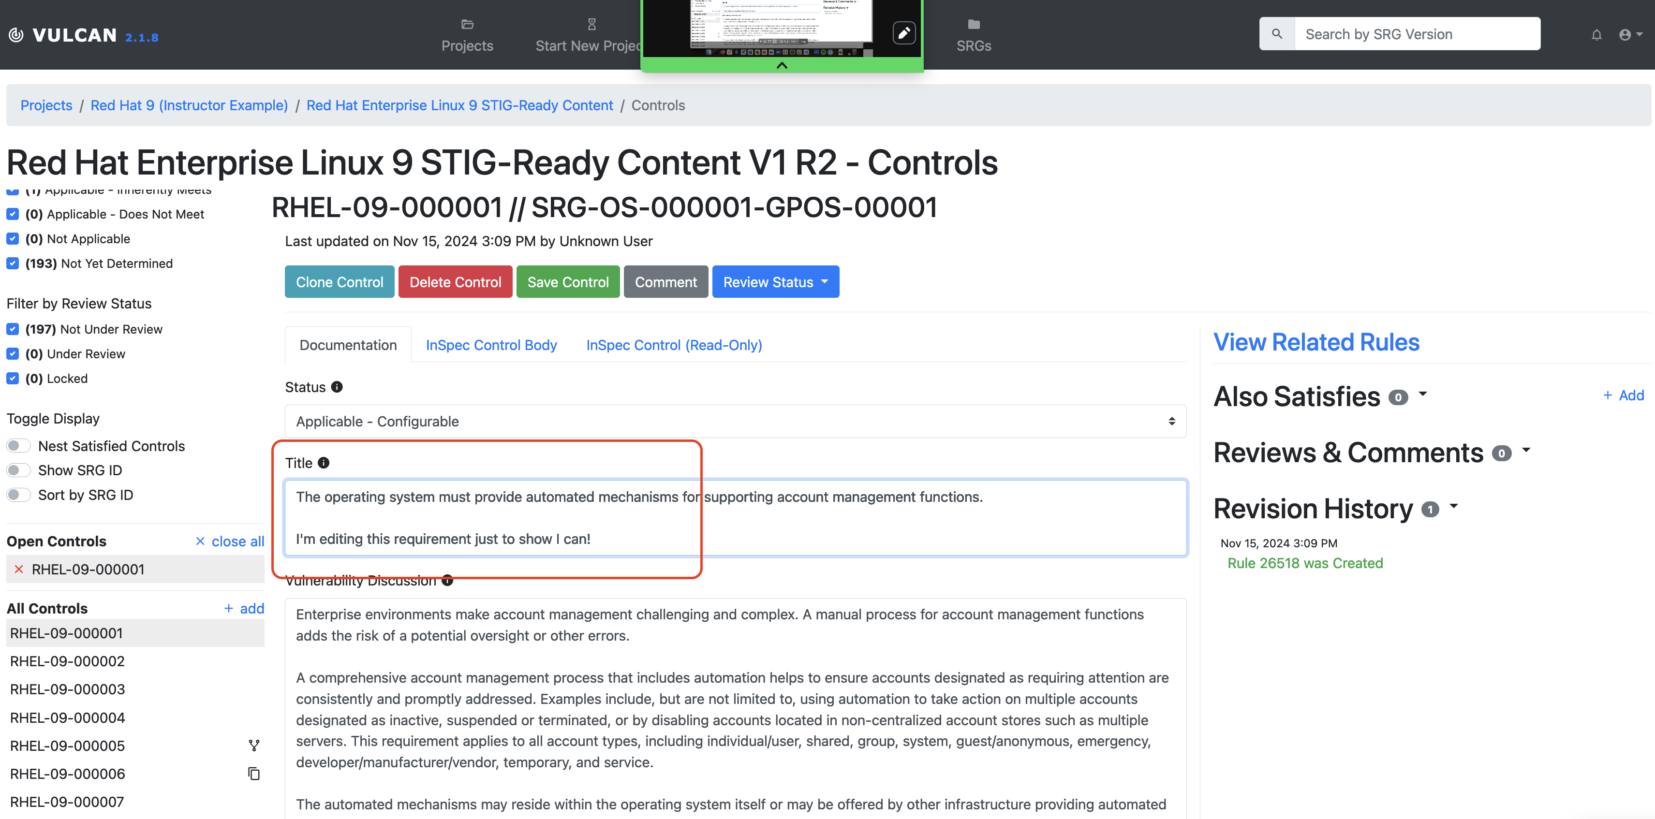Viewport: 1655px width, 819px height.
Task: Click the notification bell icon
Action: coord(1596,35)
